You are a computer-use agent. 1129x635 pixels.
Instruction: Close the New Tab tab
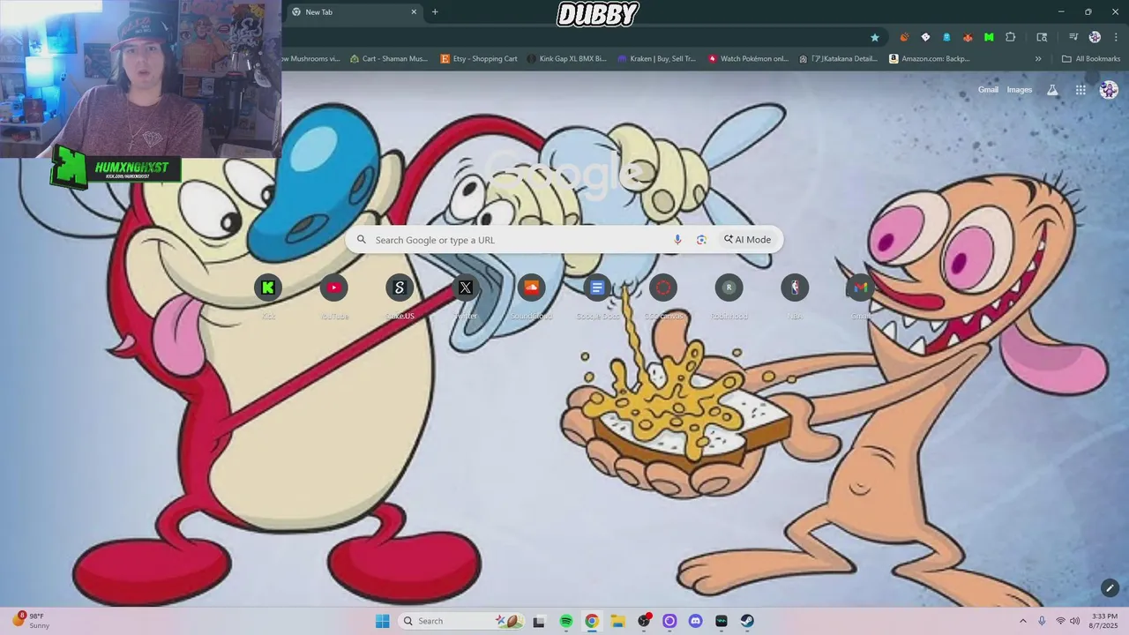click(414, 12)
